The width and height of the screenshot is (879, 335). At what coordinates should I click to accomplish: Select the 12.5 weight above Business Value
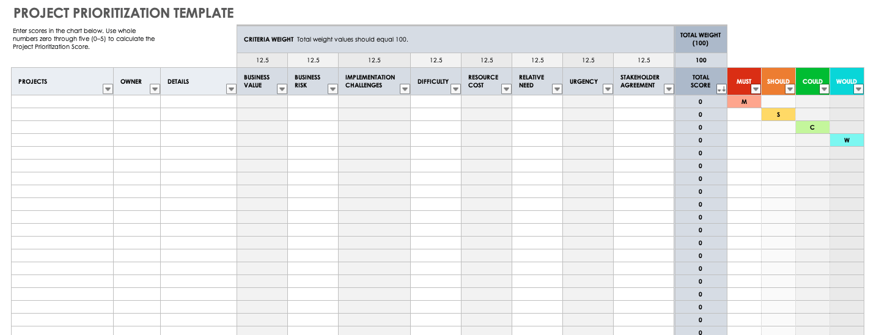[x=262, y=61]
